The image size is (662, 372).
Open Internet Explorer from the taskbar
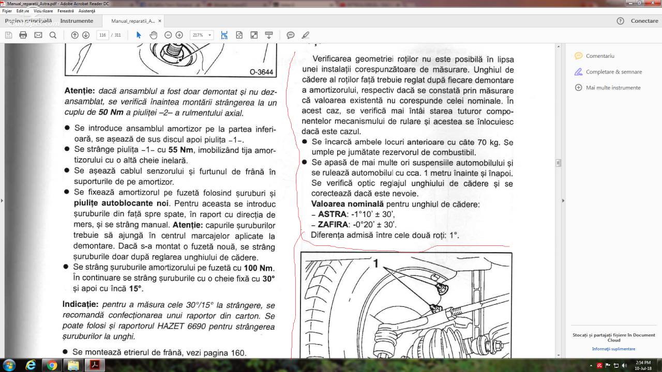(x=31, y=365)
